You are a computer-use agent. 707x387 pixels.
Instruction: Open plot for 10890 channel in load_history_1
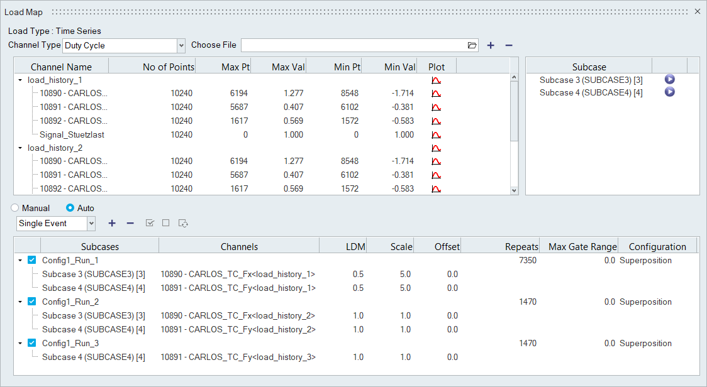tap(436, 94)
